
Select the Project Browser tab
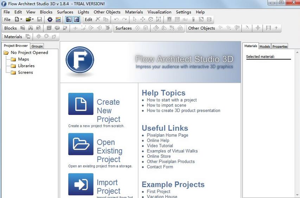16,46
